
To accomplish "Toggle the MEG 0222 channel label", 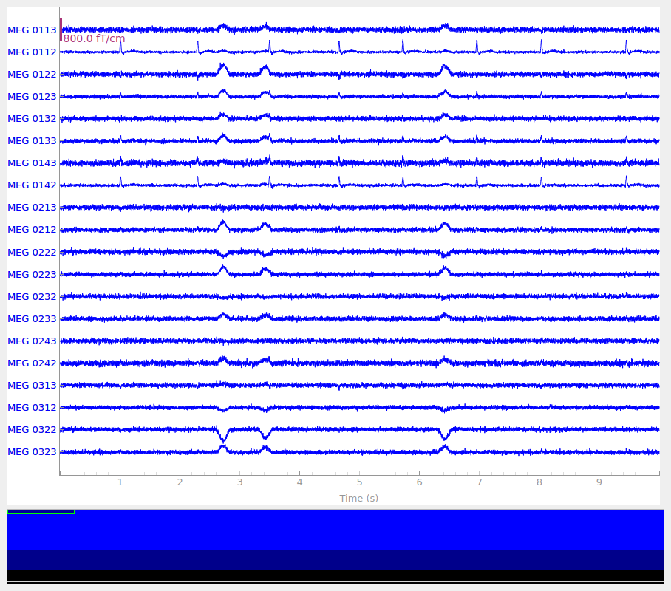I will pyautogui.click(x=32, y=253).
